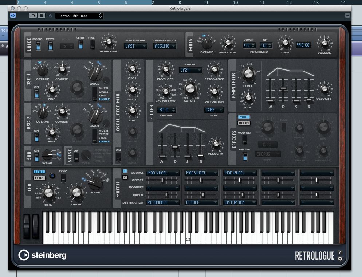
Task: Click the Rnd Pitch knob
Action: (x=228, y=43)
